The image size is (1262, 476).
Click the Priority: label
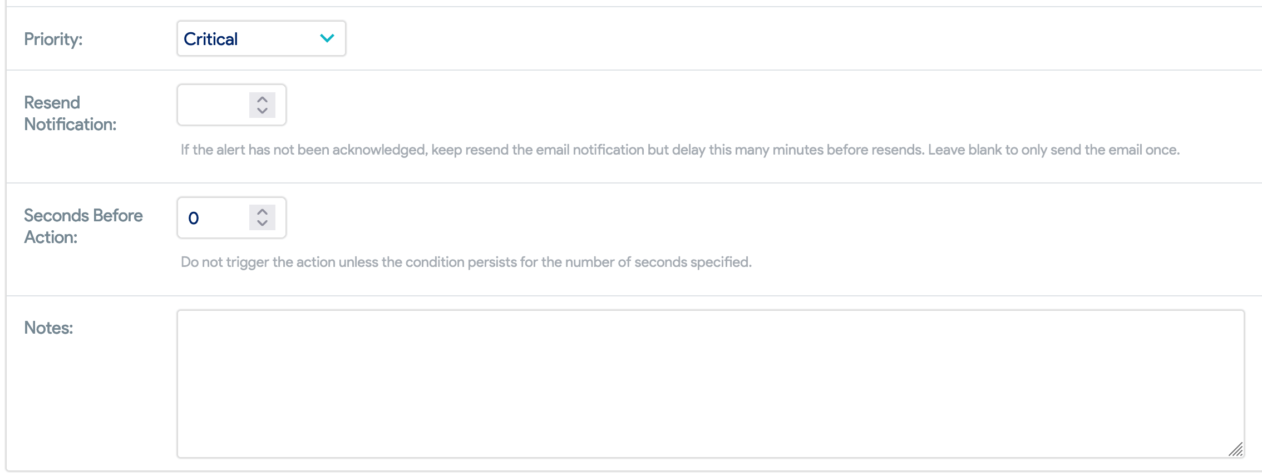(53, 39)
